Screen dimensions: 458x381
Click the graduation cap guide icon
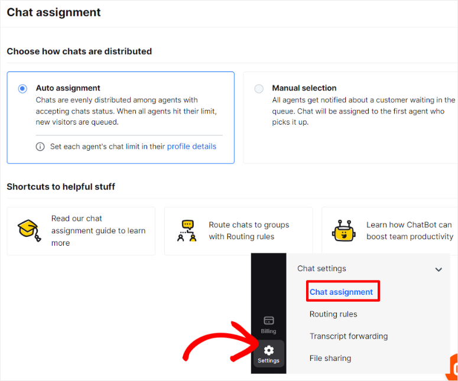tap(29, 230)
